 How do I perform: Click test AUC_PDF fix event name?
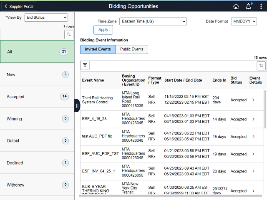pos(97,136)
